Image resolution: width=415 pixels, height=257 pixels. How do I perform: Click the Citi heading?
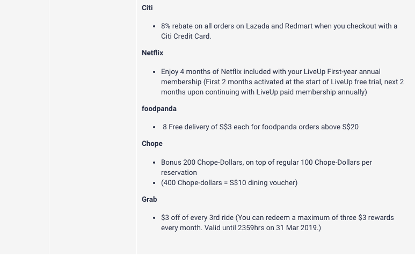tap(147, 8)
